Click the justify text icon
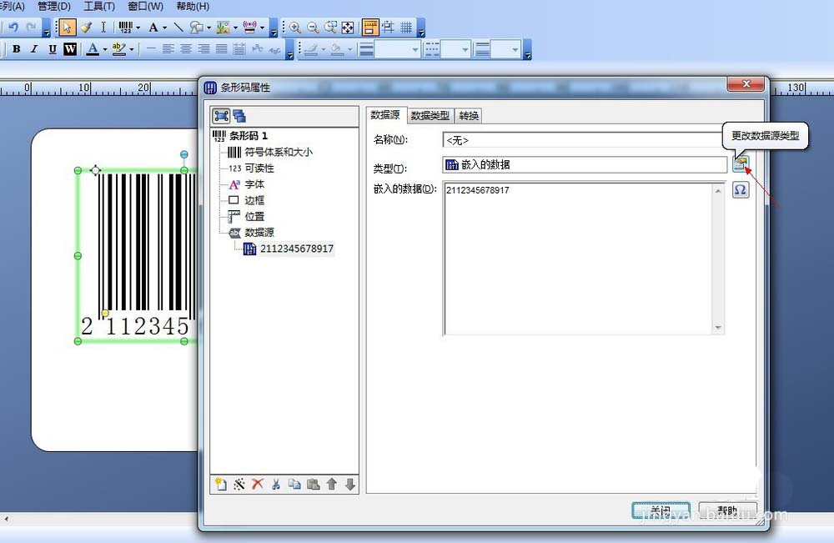Viewport: 834px width, 543px height. [x=221, y=49]
